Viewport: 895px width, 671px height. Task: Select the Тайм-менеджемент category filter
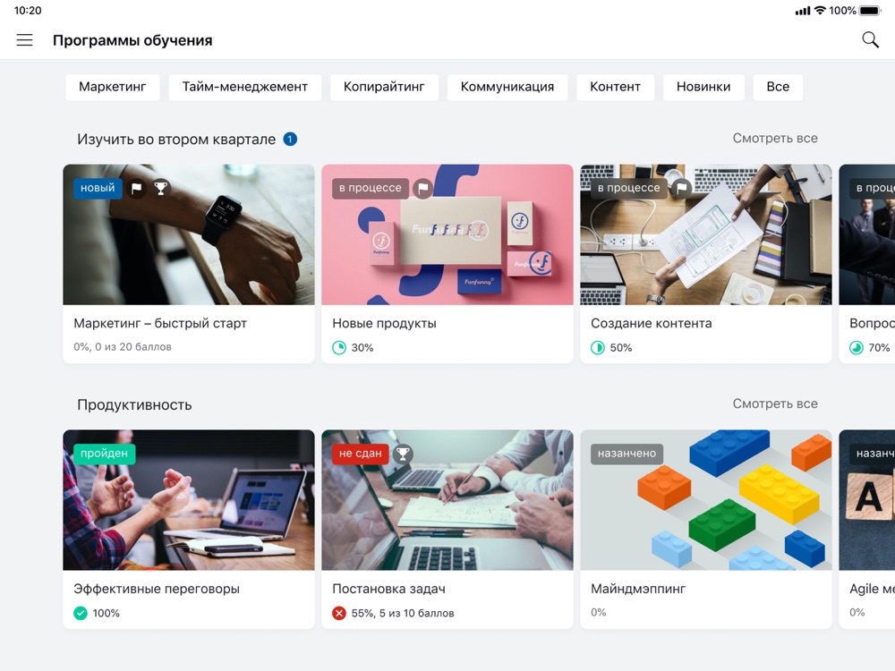tap(245, 87)
